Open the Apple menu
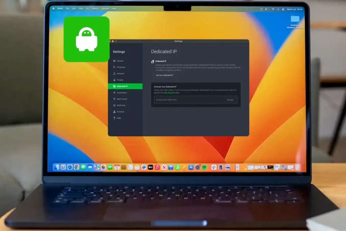 [53, 8]
